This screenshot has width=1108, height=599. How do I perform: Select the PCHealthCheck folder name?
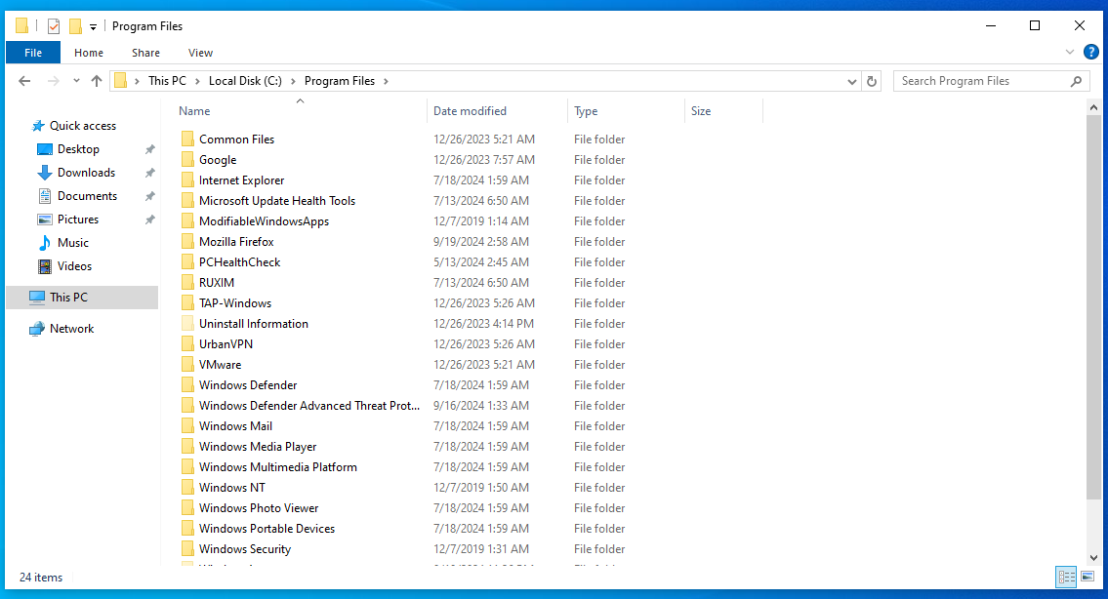click(x=239, y=262)
